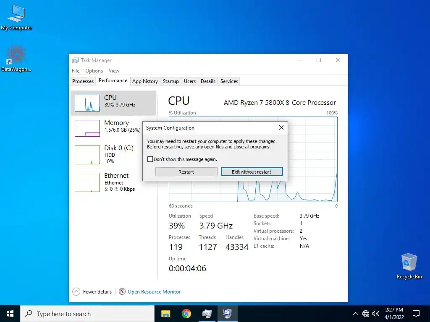
Task: Open the My Computer desktop icon
Action: click(16, 17)
